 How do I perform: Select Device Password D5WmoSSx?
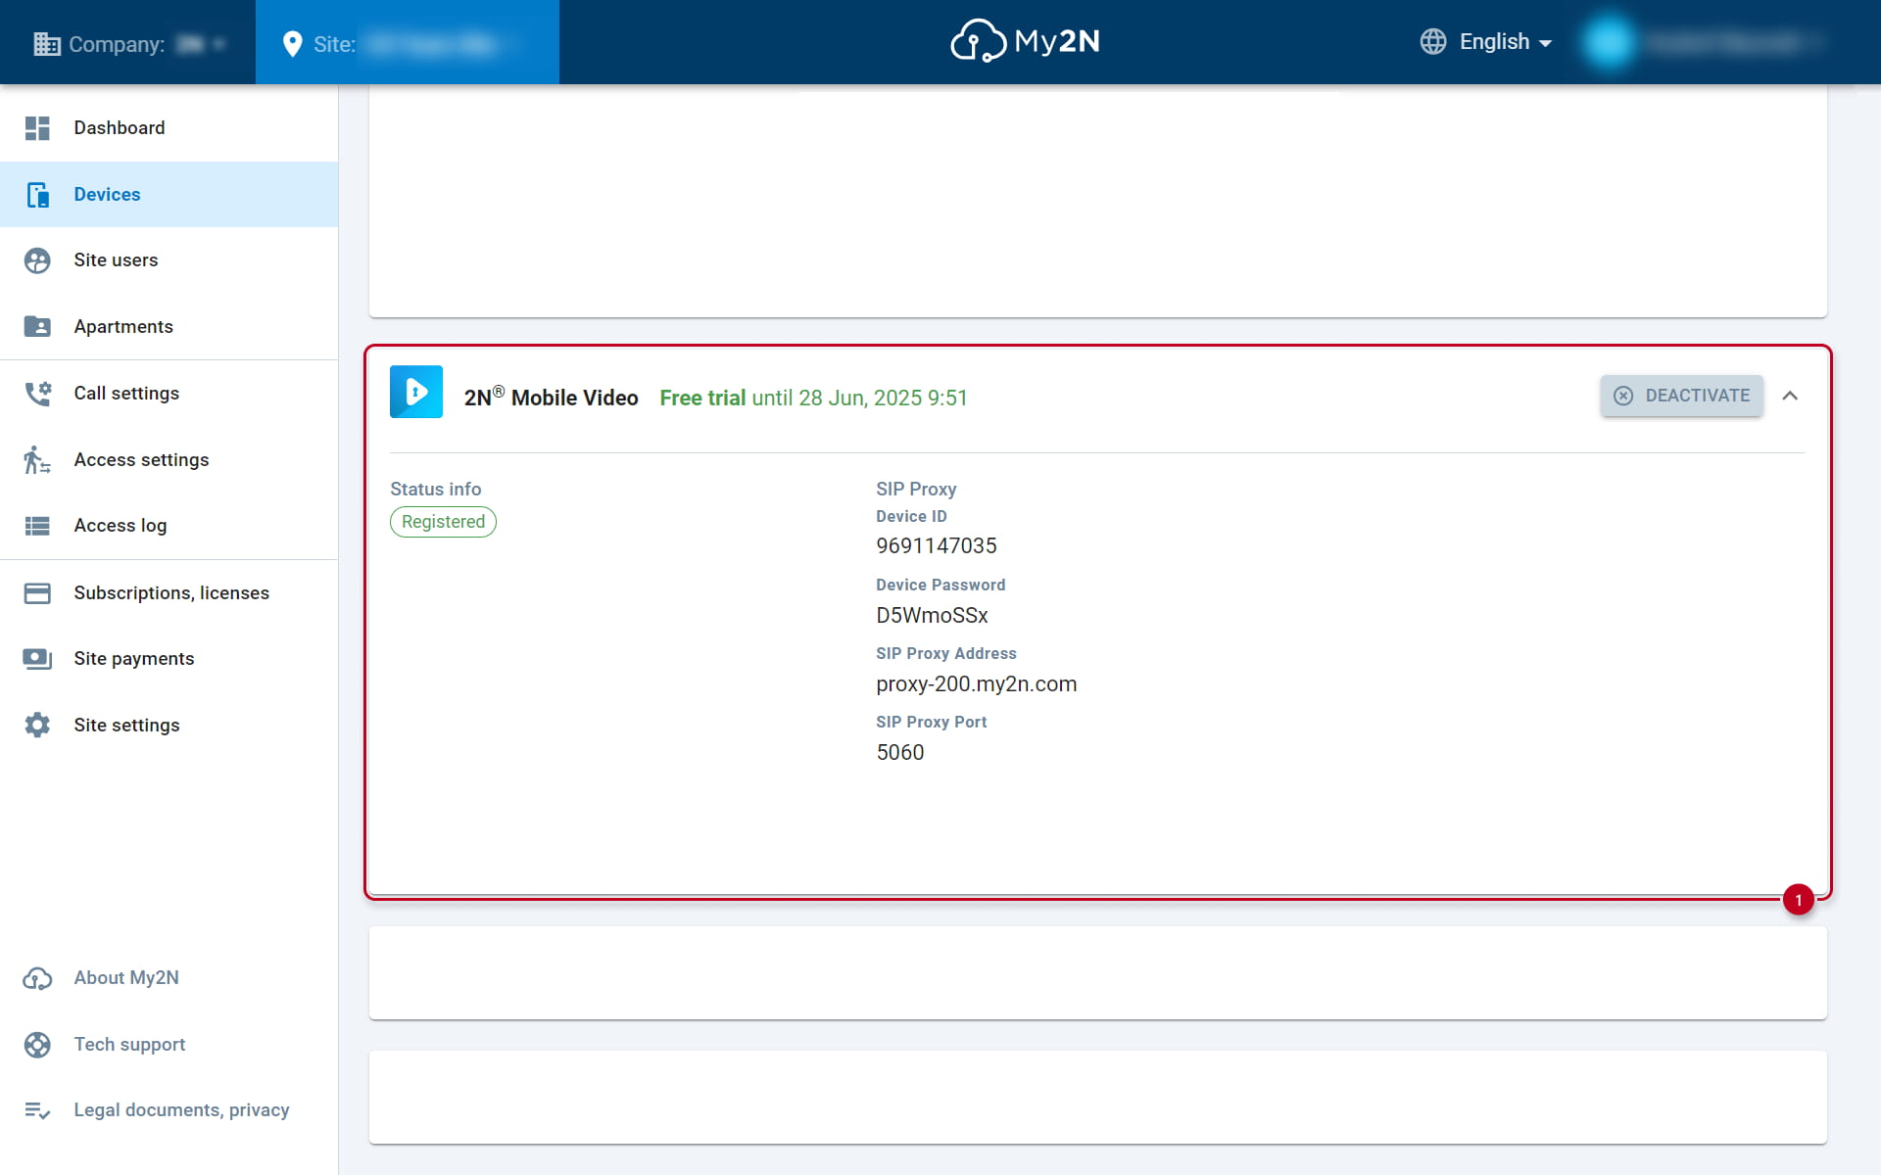[x=932, y=616]
